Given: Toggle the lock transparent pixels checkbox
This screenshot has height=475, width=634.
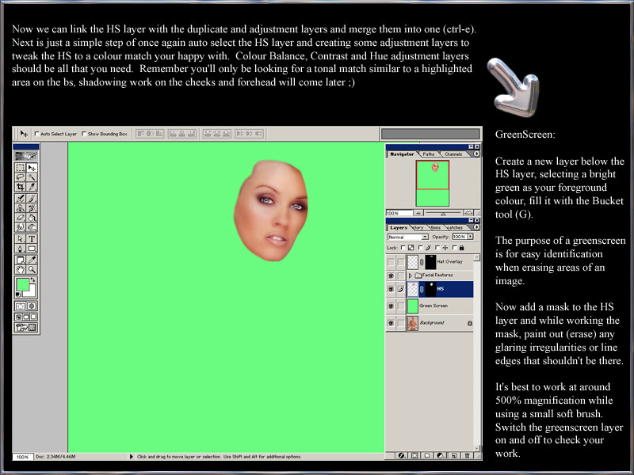Looking at the screenshot, I should pyautogui.click(x=403, y=248).
